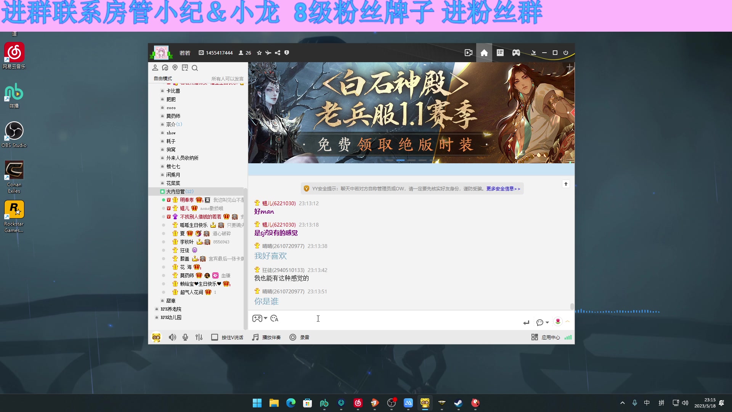Send a flower with the rose icon
This screenshot has width=732, height=412.
[x=558, y=322]
